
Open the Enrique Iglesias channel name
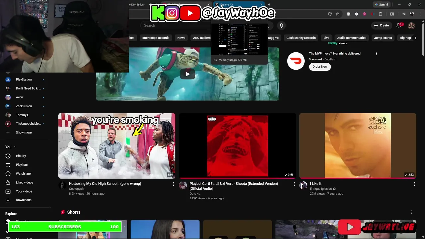click(321, 189)
